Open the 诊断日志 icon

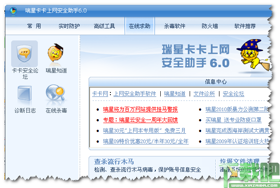click(x=24, y=93)
